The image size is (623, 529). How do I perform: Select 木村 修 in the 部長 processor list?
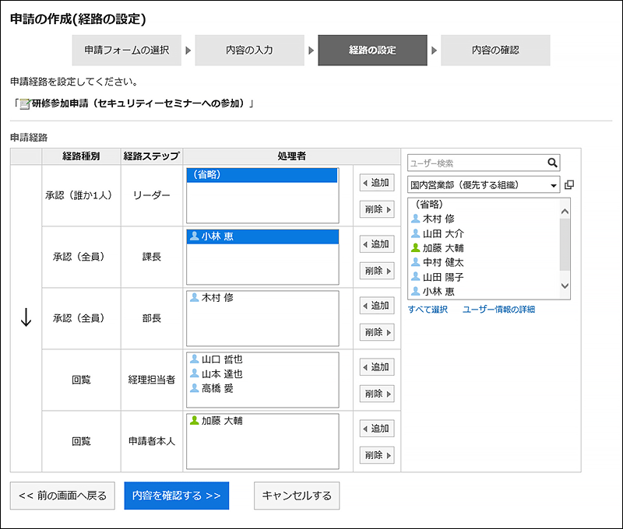[x=262, y=298]
